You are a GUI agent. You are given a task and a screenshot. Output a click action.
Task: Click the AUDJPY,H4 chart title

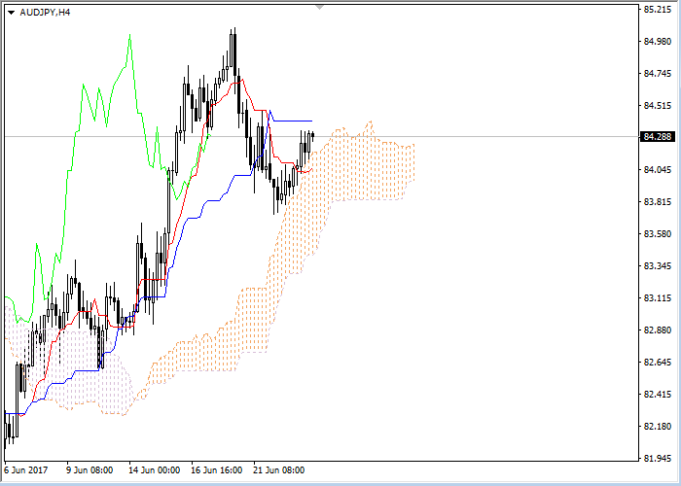(x=45, y=13)
